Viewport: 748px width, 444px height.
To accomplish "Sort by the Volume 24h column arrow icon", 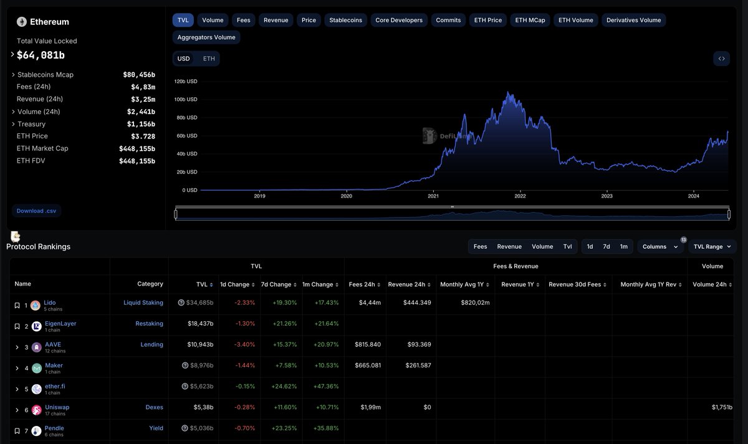I will (731, 285).
